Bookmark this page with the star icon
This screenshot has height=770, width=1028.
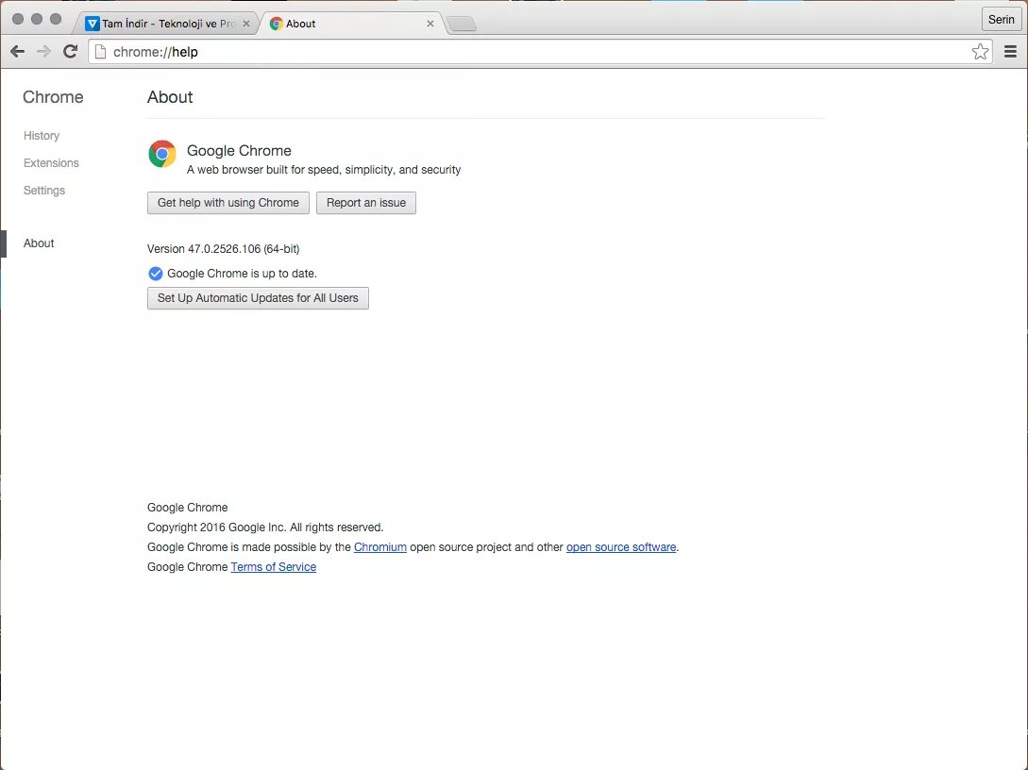click(980, 52)
